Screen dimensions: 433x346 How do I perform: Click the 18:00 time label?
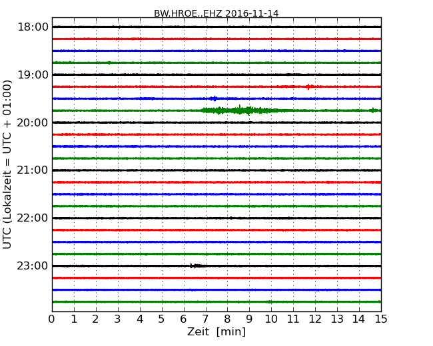pyautogui.click(x=33, y=27)
